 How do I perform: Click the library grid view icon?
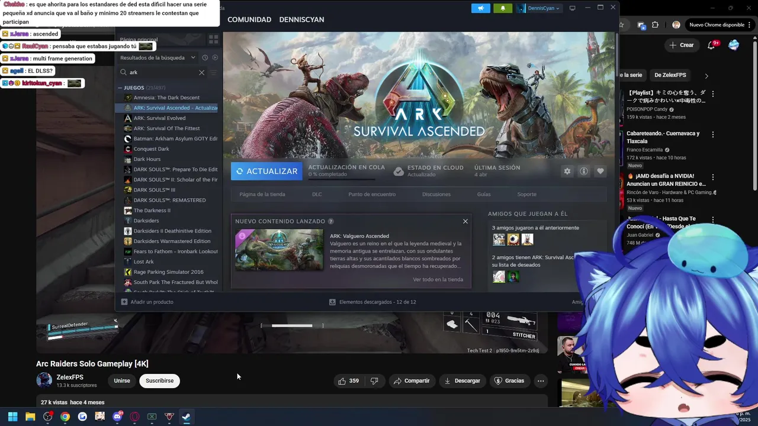pos(213,39)
